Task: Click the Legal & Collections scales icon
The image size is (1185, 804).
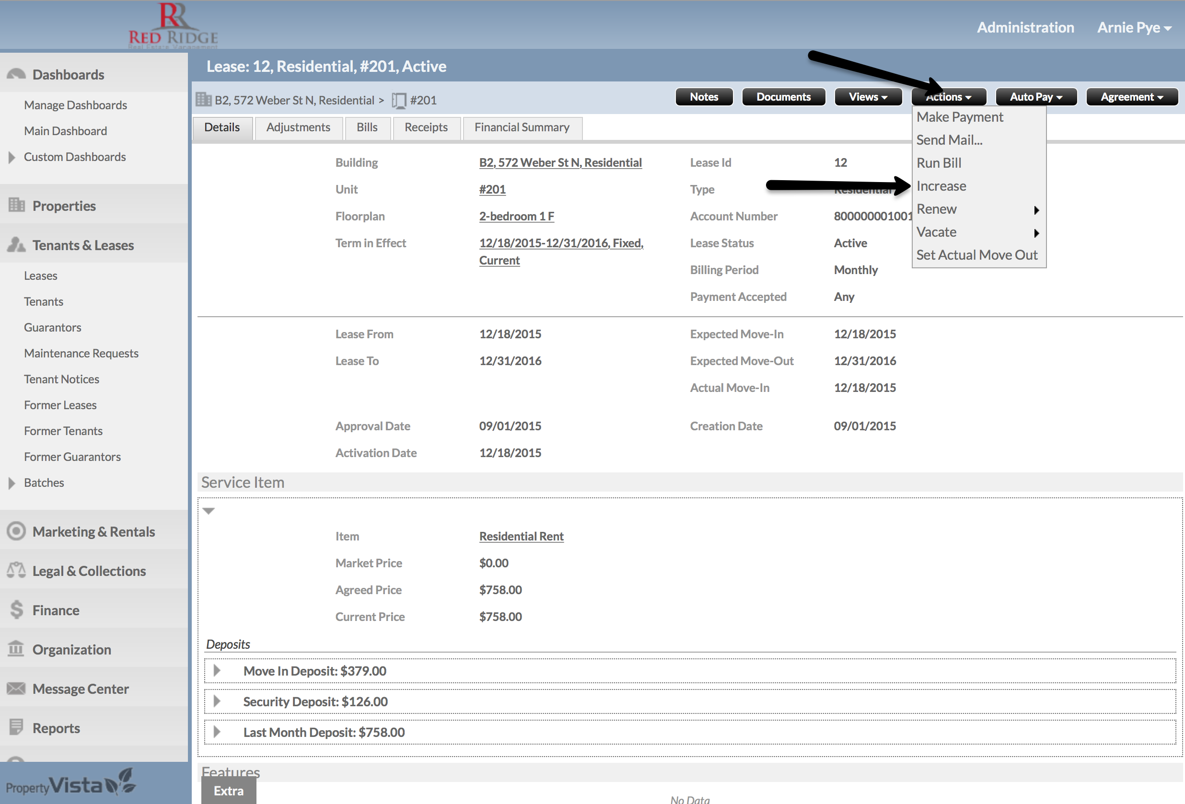Action: tap(16, 570)
